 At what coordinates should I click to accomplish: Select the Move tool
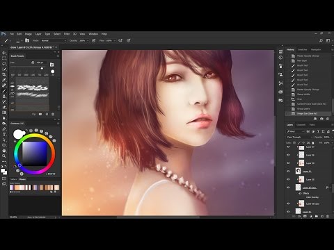click(4, 53)
